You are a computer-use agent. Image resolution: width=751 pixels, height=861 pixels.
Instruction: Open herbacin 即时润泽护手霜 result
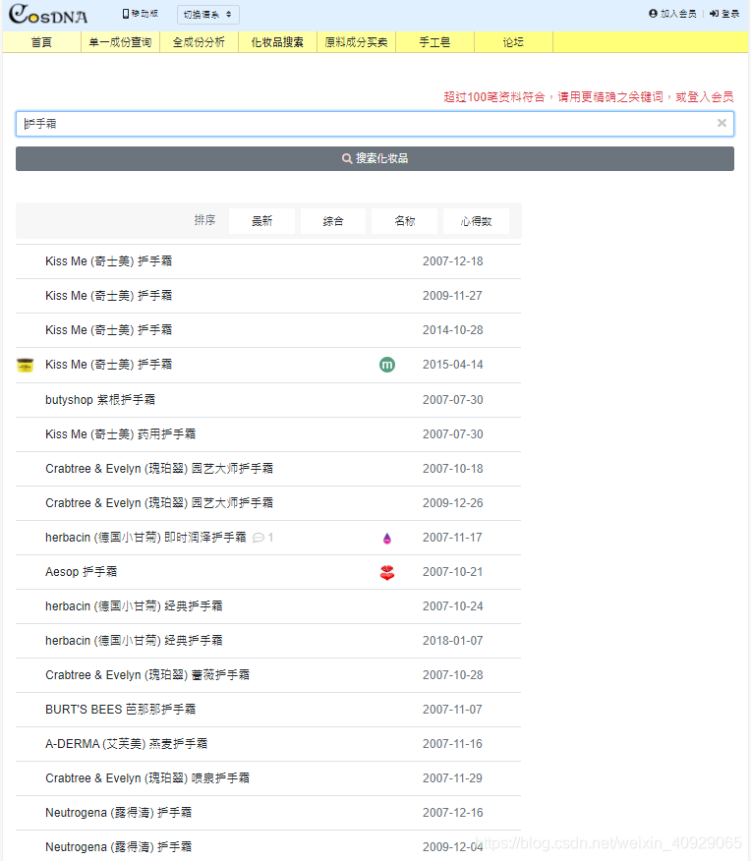[145, 538]
